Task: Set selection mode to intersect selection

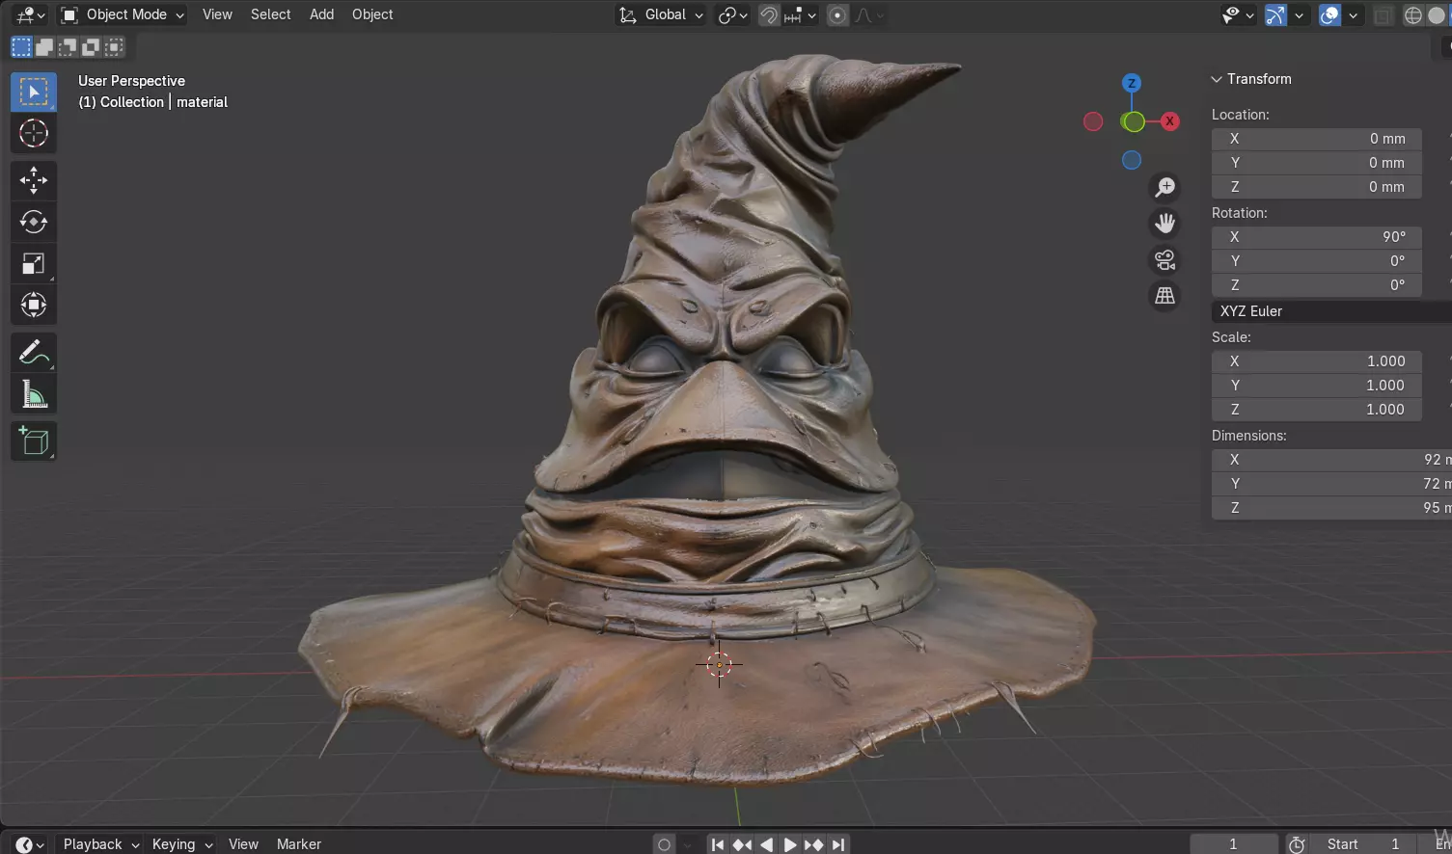Action: (x=114, y=47)
